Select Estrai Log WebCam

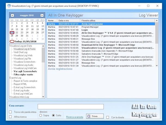23,93
